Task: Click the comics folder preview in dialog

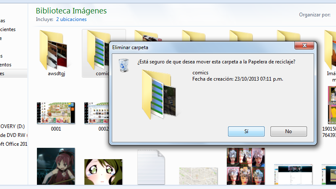Action: (x=159, y=94)
